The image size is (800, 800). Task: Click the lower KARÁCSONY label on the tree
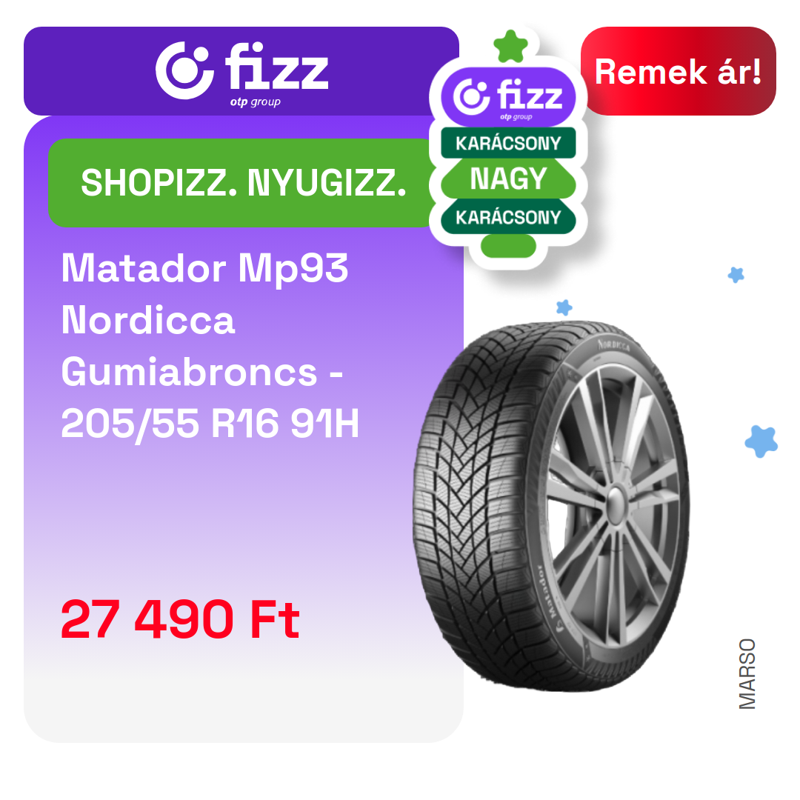(x=508, y=217)
